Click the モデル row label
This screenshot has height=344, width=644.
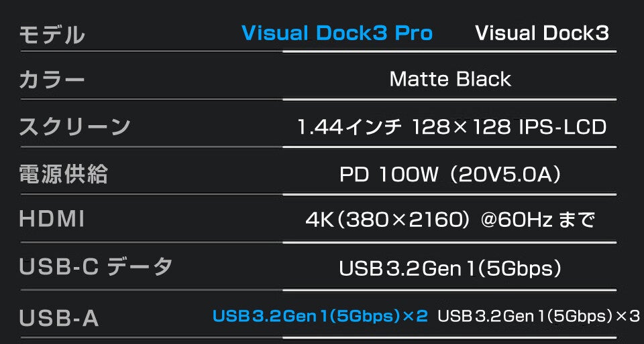click(52, 35)
